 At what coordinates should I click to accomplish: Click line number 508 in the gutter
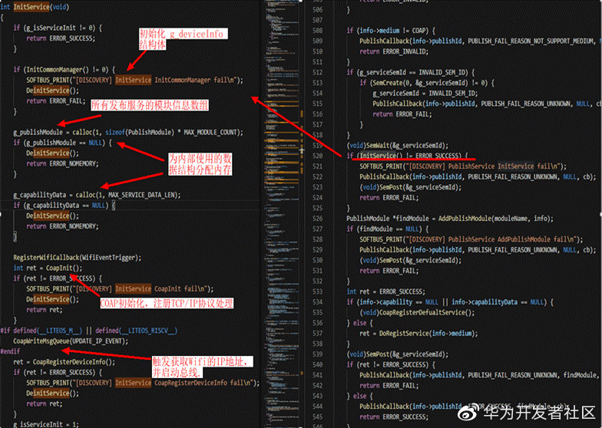coord(318,31)
